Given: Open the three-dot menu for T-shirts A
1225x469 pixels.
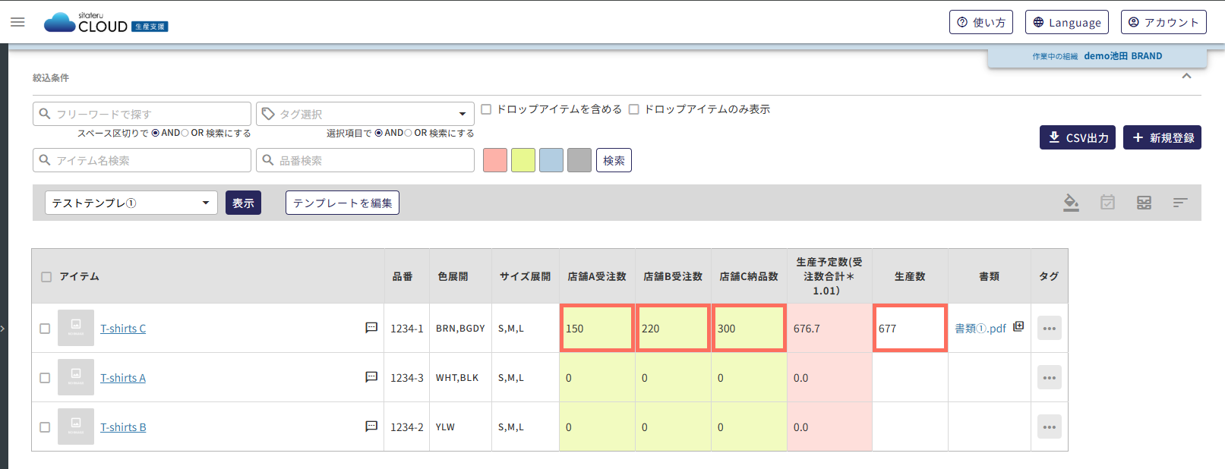Looking at the screenshot, I should click(x=1049, y=378).
